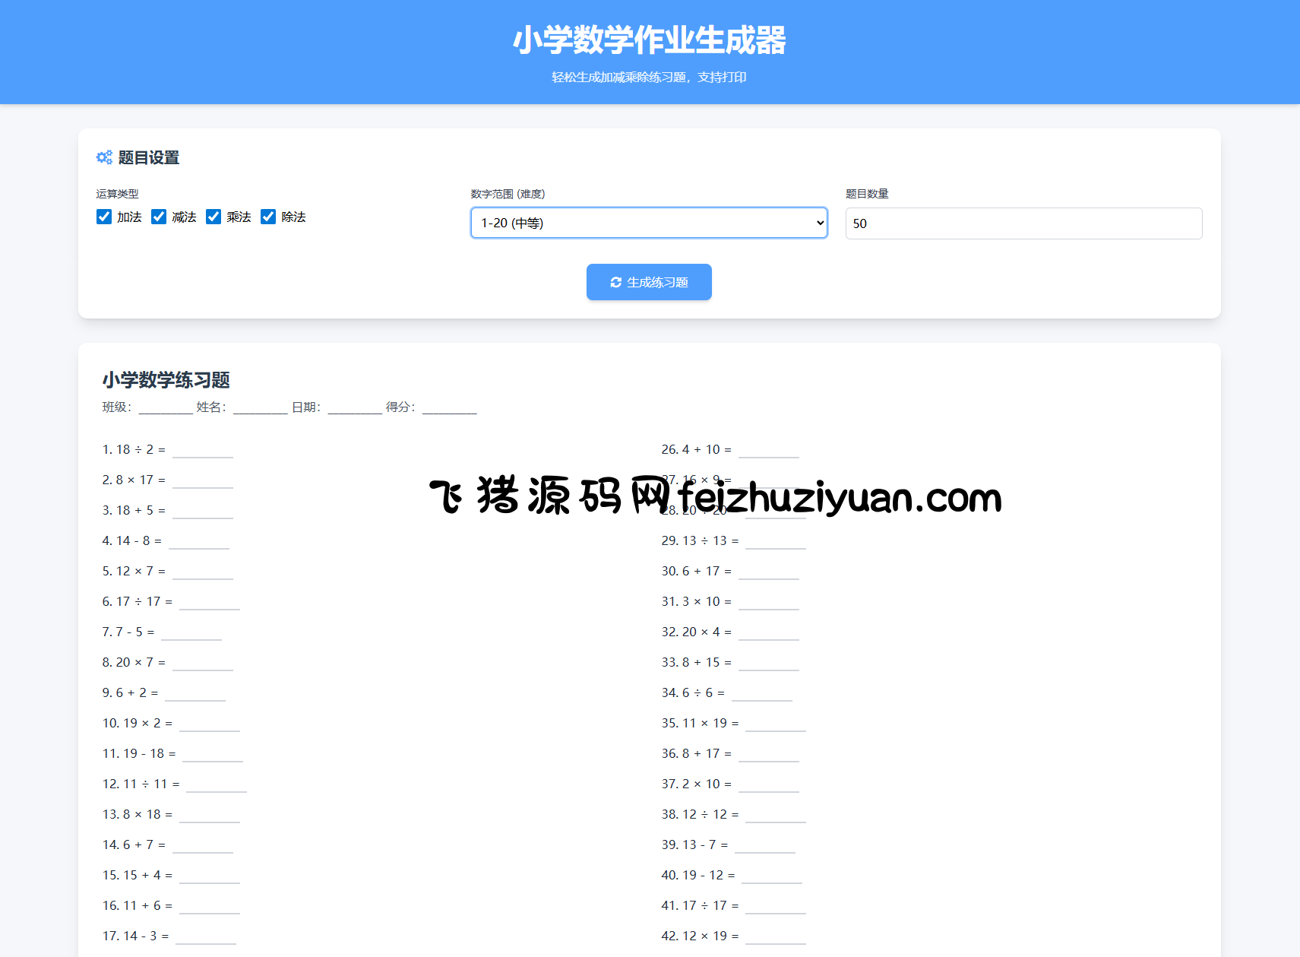Click the answer blank for 18 ÷ 2

pos(203,451)
